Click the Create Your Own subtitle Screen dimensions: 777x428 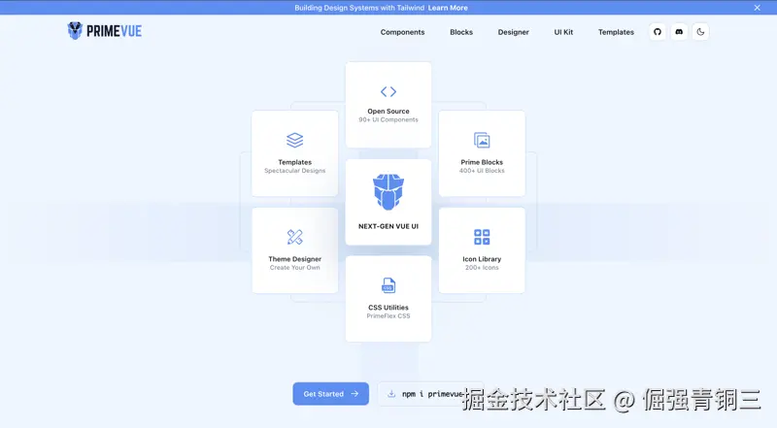pos(295,268)
